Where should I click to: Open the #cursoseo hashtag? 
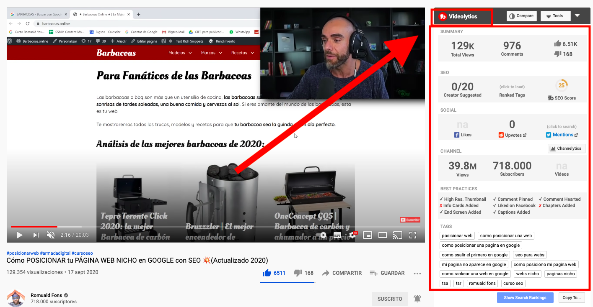82,253
